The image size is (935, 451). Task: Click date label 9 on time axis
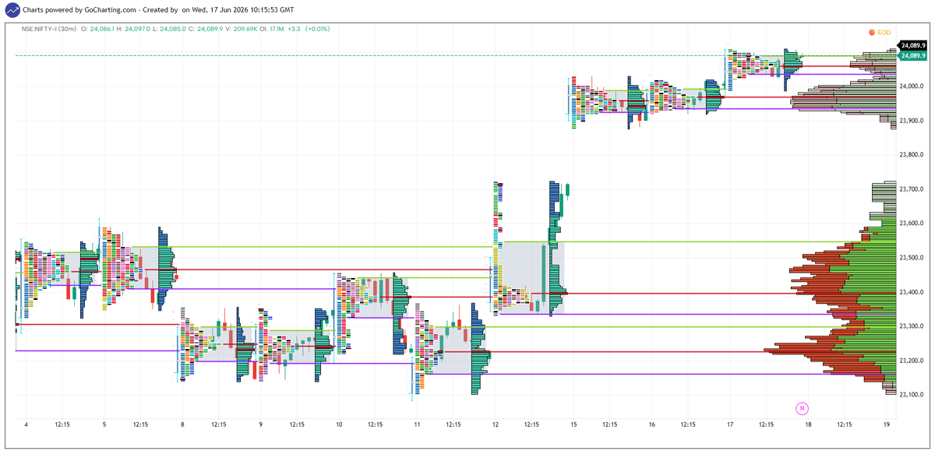coord(260,425)
